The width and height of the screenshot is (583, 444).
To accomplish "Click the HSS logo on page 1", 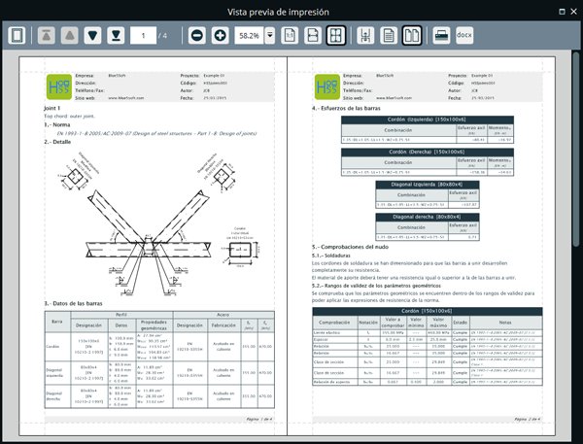I will 59,86.
